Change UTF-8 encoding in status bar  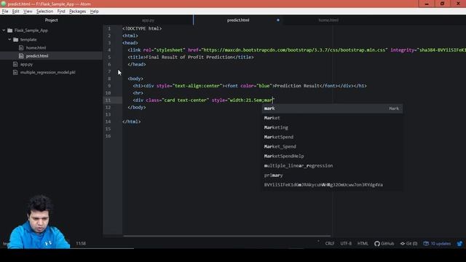pyautogui.click(x=346, y=243)
